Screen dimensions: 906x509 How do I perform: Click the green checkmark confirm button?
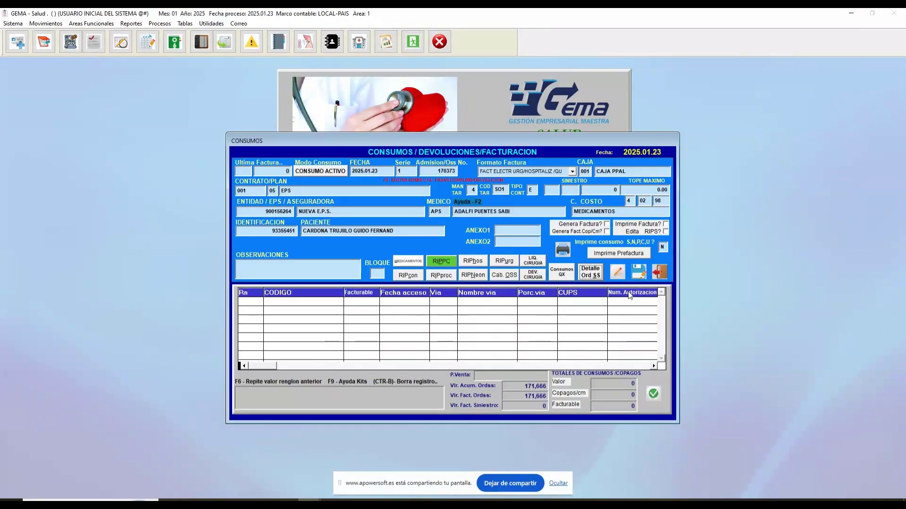653,394
